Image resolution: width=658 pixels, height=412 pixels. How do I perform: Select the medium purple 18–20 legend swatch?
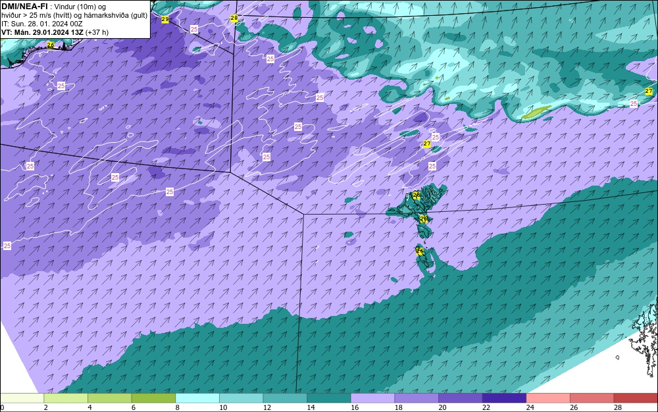[417, 398]
